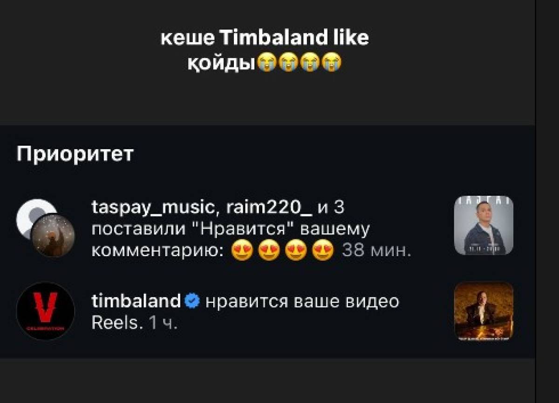Select the 'кеше Timbaland like' caption text
This screenshot has width=559, height=403.
[x=265, y=38]
